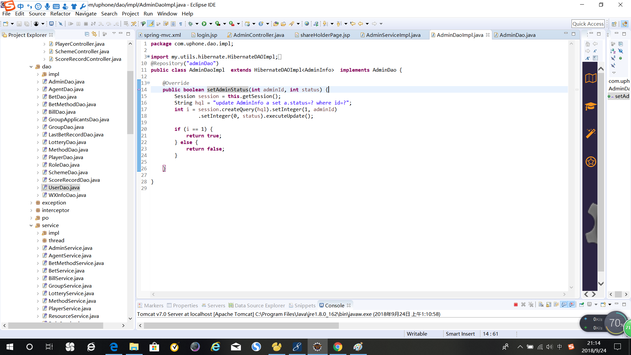Toggle Show Console When Standard Out Changes
Screen dimensions: 631x355
point(564,305)
